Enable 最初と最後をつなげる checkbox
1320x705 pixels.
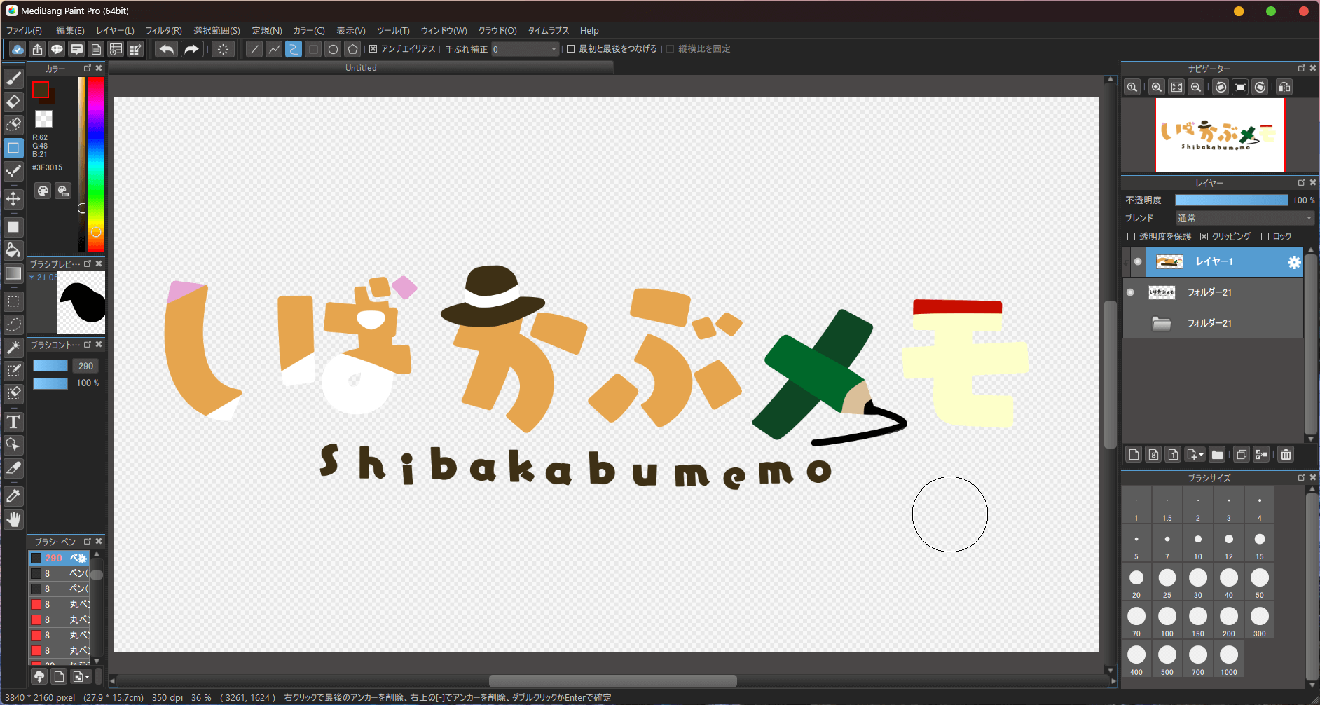pos(571,49)
